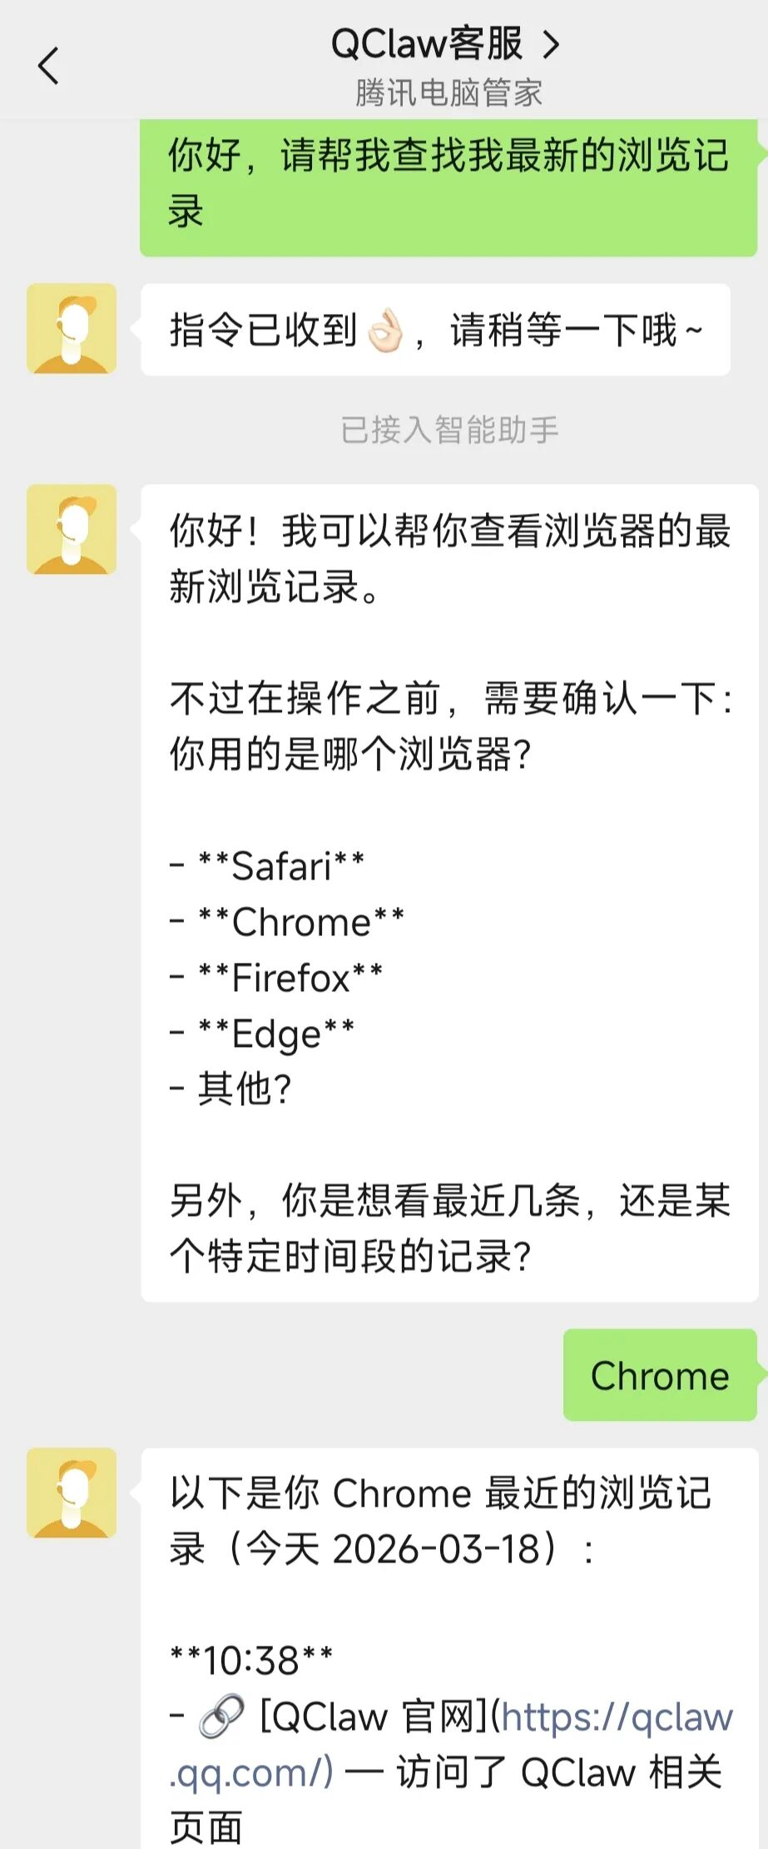Screen dimensions: 768x1849
Task: Tap the 10:38 timestamp entry
Action: [x=250, y=1661]
